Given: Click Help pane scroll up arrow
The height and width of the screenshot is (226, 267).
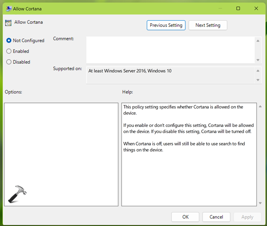Looking at the screenshot, I should [260, 107].
